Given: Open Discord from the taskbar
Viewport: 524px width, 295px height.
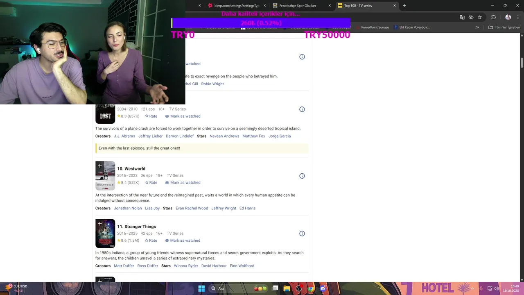Looking at the screenshot, I should coord(323,288).
